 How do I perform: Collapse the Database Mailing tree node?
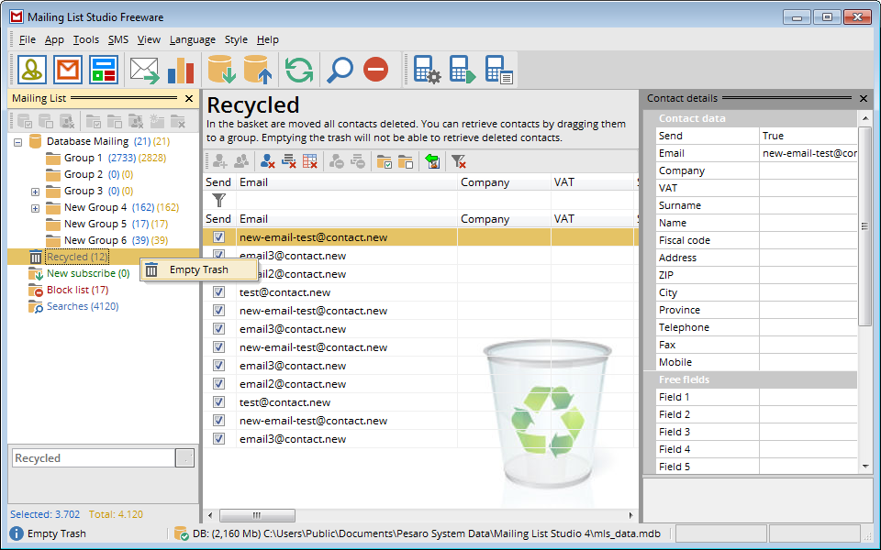click(17, 142)
